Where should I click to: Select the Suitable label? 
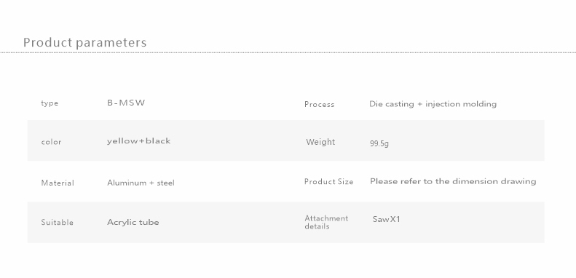coord(57,222)
